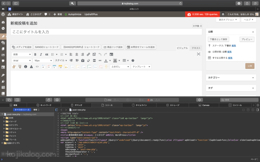Click the プレビュー button
This screenshot has height=162, width=260.
pos(247,39)
